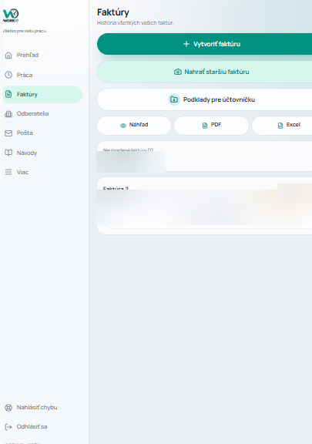Choose the PDF export option
The height and width of the screenshot is (444, 312).
point(212,125)
